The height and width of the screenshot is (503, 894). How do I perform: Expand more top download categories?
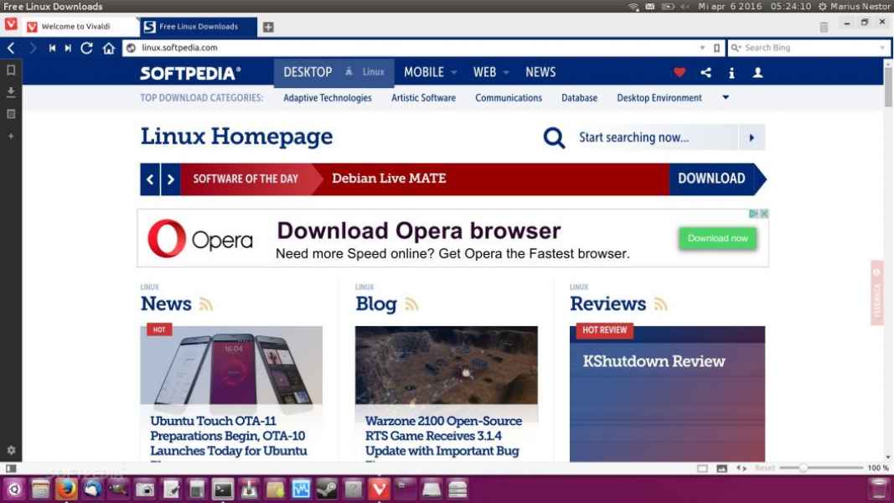point(726,98)
